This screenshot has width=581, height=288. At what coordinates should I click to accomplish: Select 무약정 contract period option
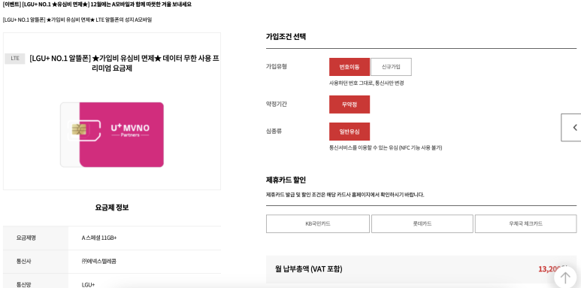(350, 105)
